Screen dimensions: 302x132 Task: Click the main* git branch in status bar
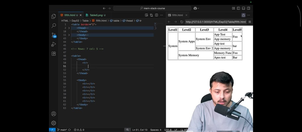click(62, 130)
